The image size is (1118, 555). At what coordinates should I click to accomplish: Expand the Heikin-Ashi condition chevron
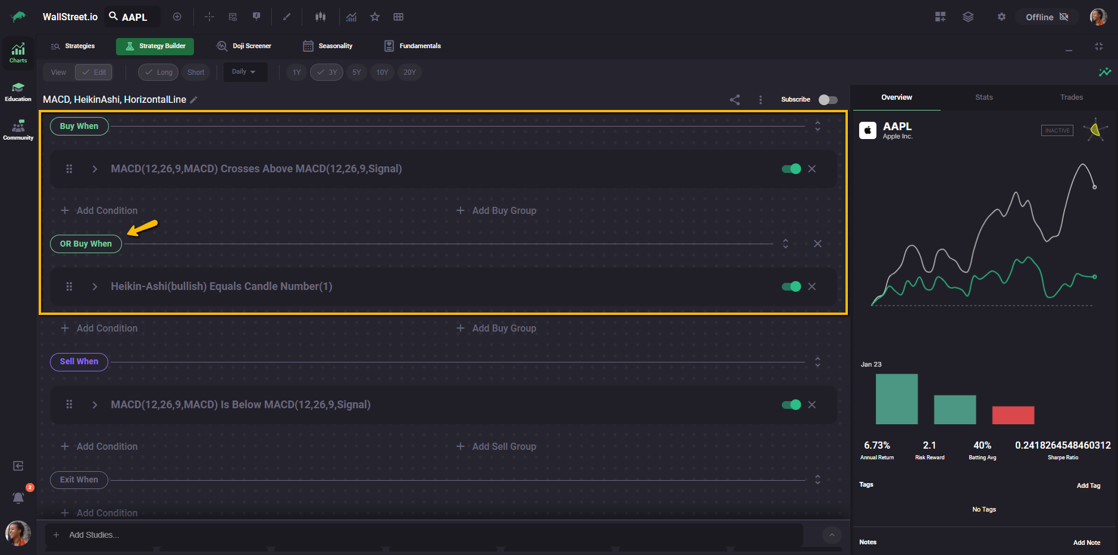95,286
